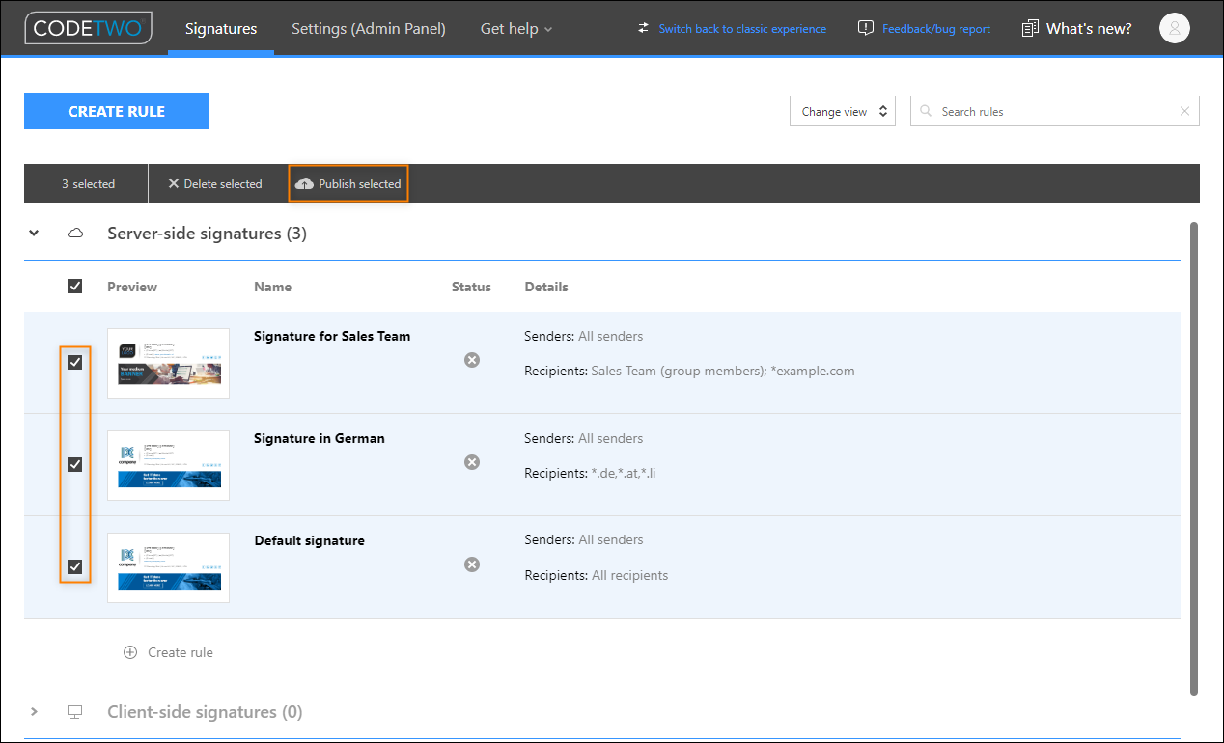Open Settings (Admin Panel) tab

(x=369, y=28)
